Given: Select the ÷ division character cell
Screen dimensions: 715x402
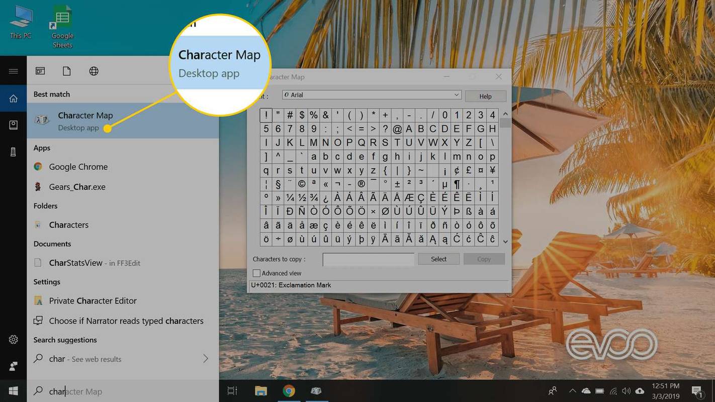Looking at the screenshot, I should click(278, 239).
